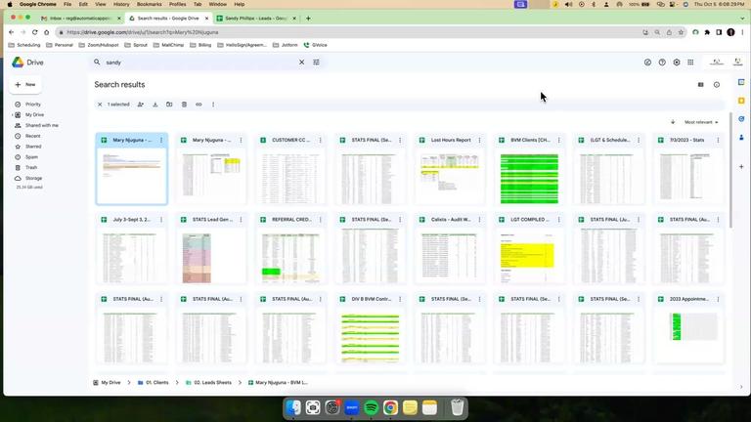The height and width of the screenshot is (422, 751).
Task: Clear the search box text
Action: click(x=302, y=63)
